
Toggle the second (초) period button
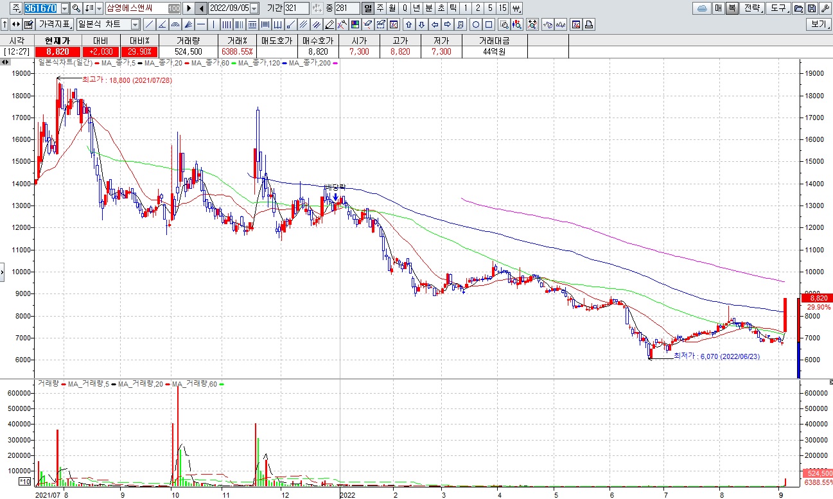click(x=441, y=8)
